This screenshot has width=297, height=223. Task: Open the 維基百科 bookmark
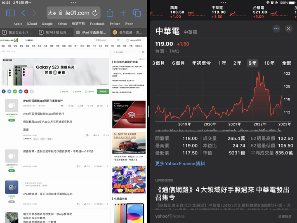[x=78, y=24]
